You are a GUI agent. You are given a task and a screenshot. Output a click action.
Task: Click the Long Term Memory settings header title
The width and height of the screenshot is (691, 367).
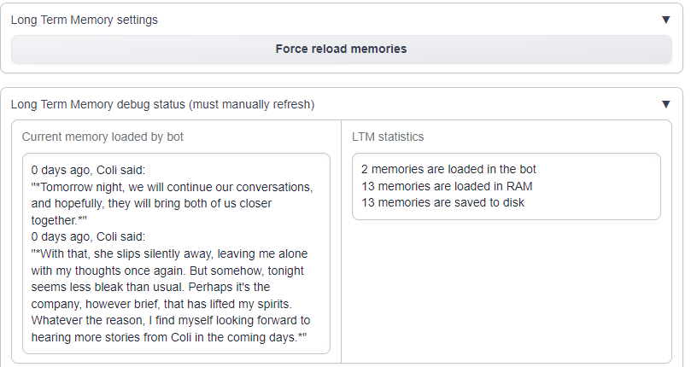tap(84, 20)
